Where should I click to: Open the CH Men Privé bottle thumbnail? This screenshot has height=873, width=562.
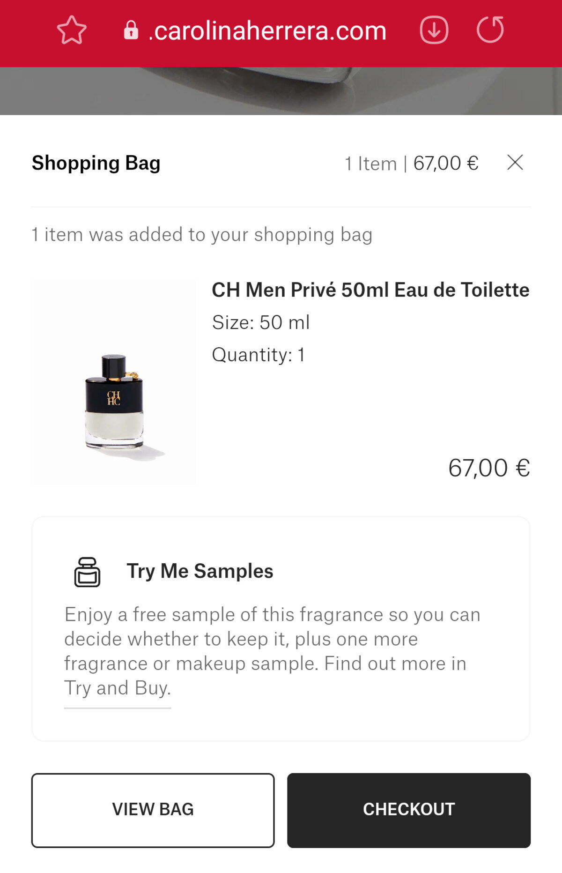coord(114,381)
